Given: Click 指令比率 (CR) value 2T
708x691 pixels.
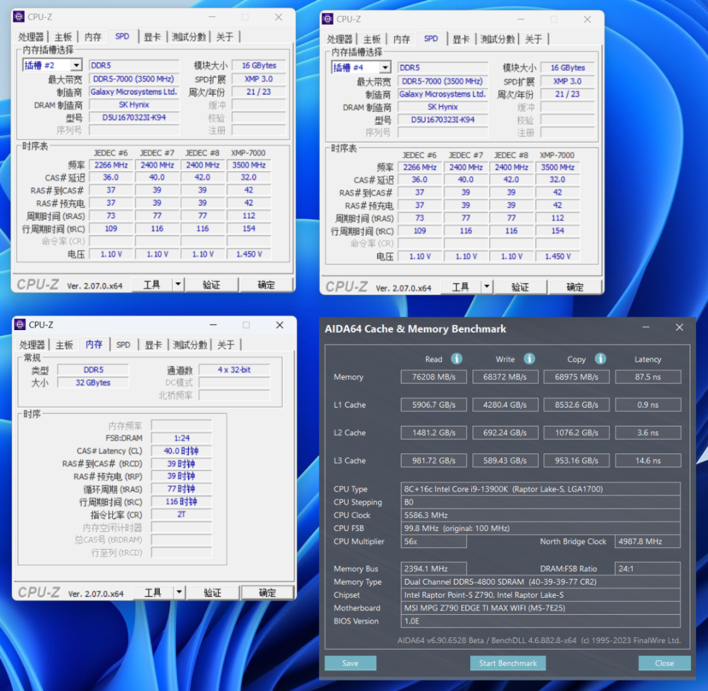Looking at the screenshot, I should 182,514.
